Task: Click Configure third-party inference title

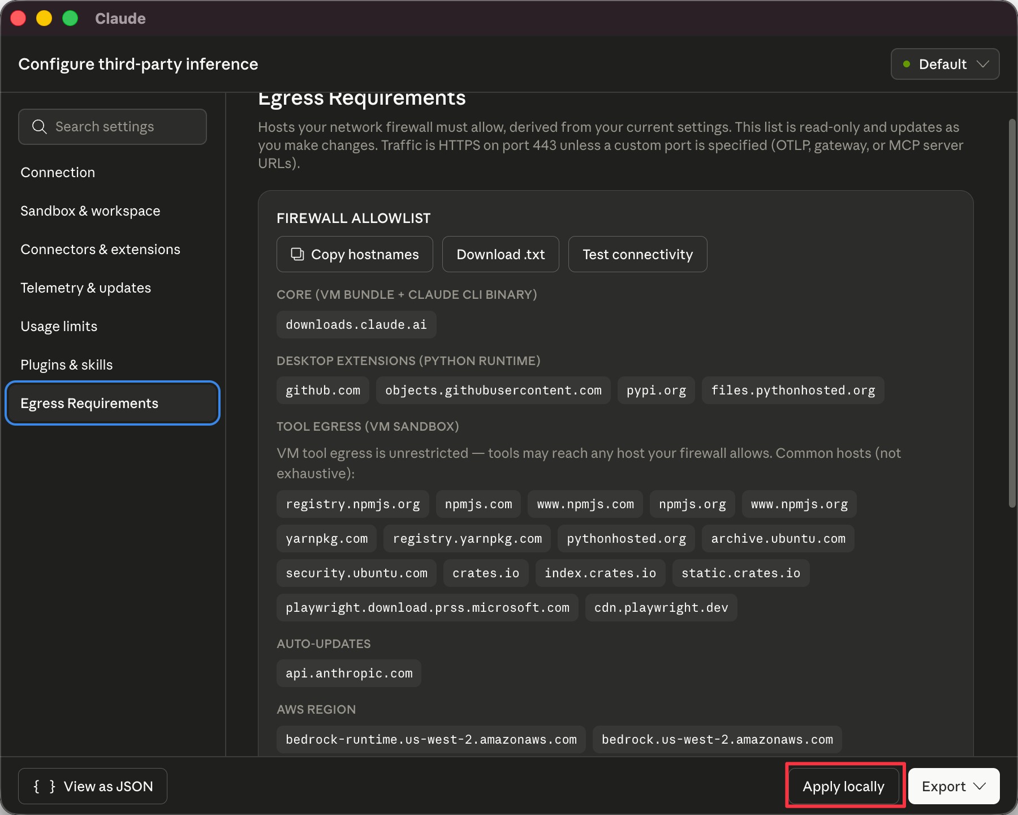Action: click(138, 64)
